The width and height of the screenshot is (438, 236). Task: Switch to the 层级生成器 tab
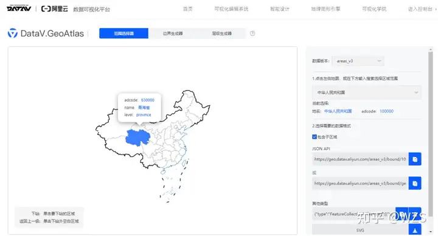pos(221,33)
